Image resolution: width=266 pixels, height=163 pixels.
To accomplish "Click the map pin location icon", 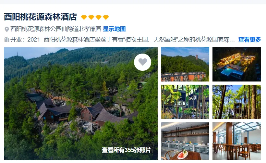I will coord(6,29).
